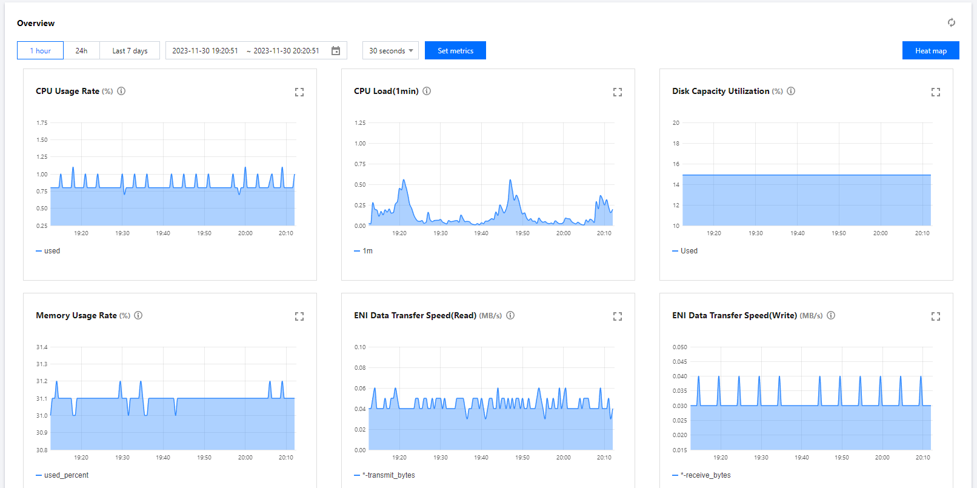977x488 pixels.
Task: Open the Heat map view
Action: tap(930, 51)
